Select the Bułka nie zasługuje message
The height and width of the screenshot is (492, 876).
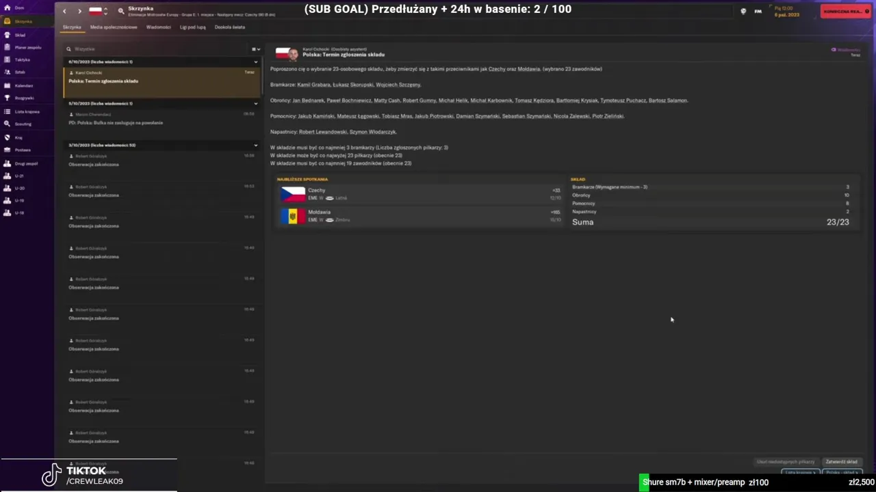point(162,119)
